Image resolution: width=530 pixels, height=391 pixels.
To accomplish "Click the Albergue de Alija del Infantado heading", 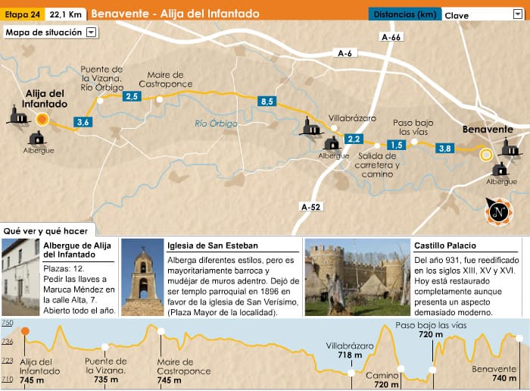I will tap(77, 250).
